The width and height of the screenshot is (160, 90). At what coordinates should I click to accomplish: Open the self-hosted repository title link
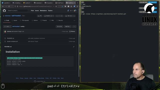16,16
